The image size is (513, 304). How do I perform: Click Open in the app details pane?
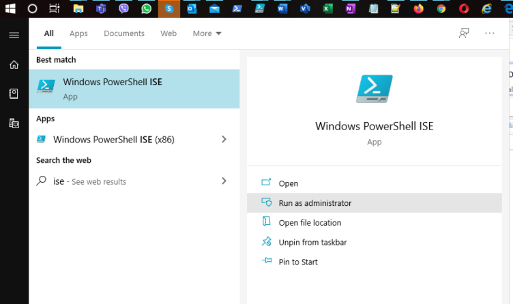coord(375,183)
